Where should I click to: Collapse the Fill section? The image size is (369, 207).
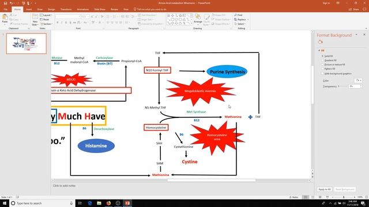click(x=319, y=51)
